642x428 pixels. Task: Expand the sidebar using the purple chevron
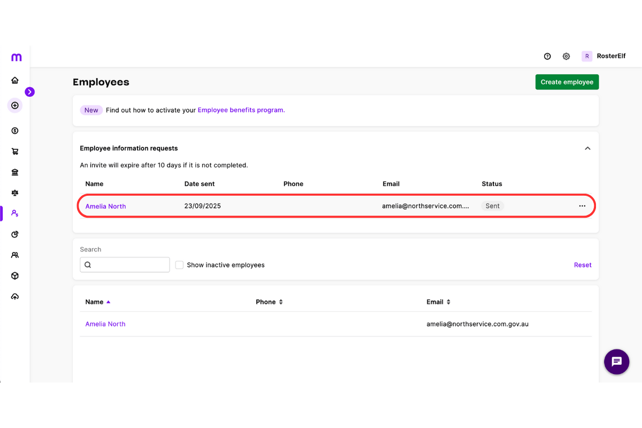[x=29, y=91]
